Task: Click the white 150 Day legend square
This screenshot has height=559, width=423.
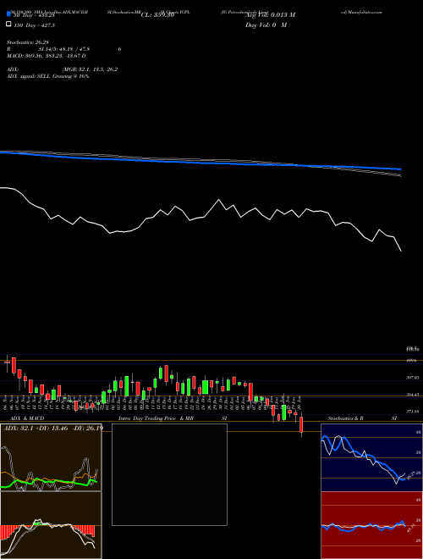Action: click(8, 25)
